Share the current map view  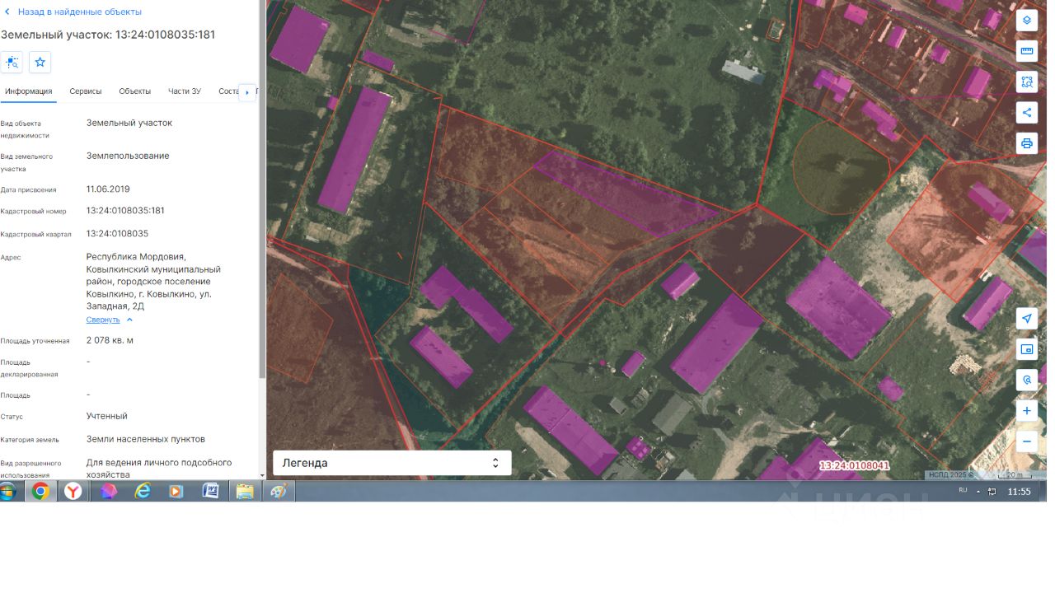pos(1027,113)
